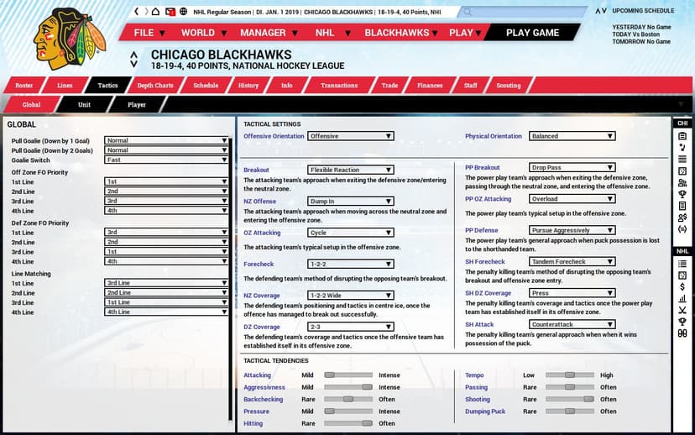
Task: Click the Blackhawks team logo
Action: point(70,39)
